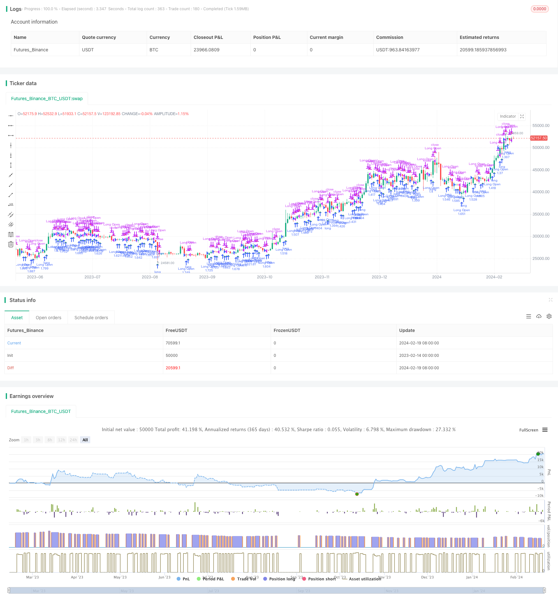The height and width of the screenshot is (603, 558).
Task: Click the FreeUSDT value 70599.1
Action: [x=173, y=343]
